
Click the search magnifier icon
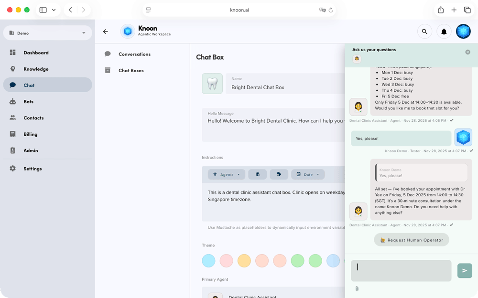[x=424, y=32]
